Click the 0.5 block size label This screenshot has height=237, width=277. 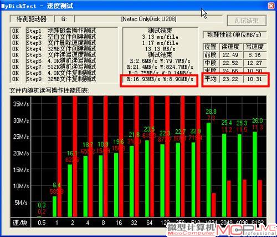(x=42, y=223)
